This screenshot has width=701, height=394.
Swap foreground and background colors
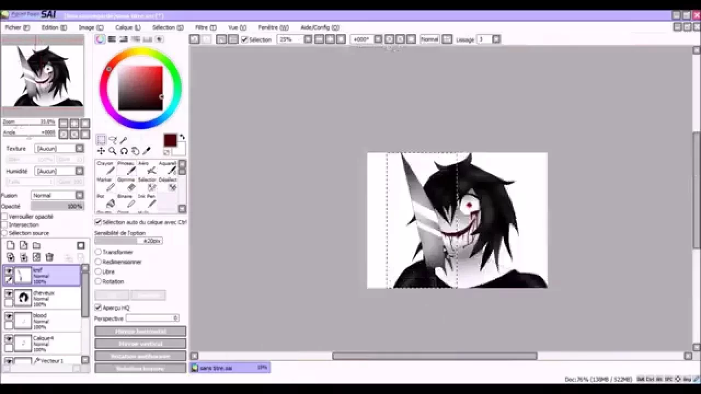coord(182,137)
